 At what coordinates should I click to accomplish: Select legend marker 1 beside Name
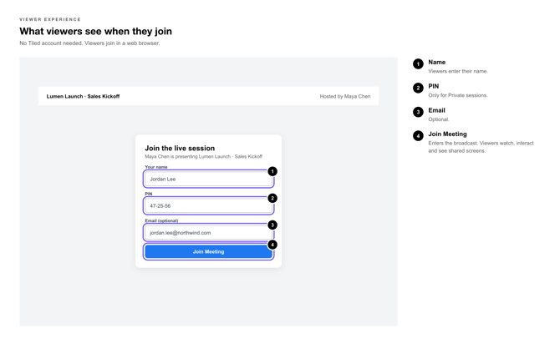tap(418, 64)
